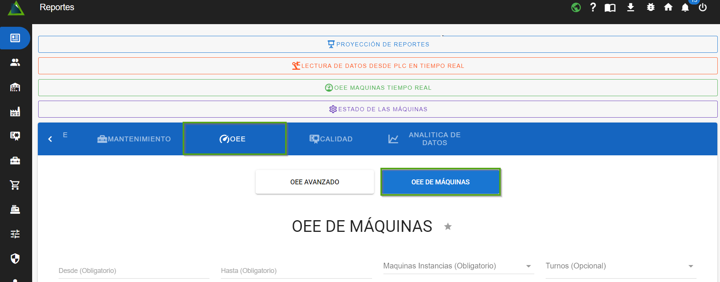Viewport: 720px width, 282px height.
Task: Report a bug with bug icon
Action: [650, 8]
